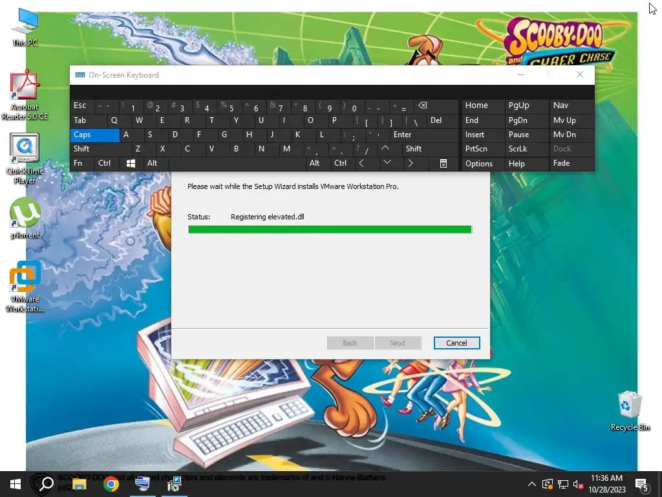
Task: Click the Mv Up key
Action: [x=571, y=120]
